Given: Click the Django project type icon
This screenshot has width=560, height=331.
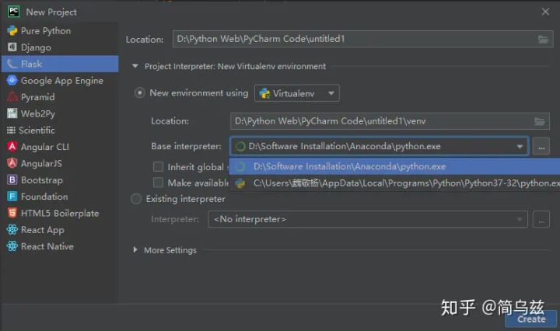Looking at the screenshot, I should (x=12, y=47).
